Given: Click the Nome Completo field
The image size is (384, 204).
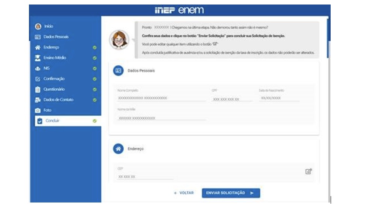Looking at the screenshot, I should [x=161, y=98].
